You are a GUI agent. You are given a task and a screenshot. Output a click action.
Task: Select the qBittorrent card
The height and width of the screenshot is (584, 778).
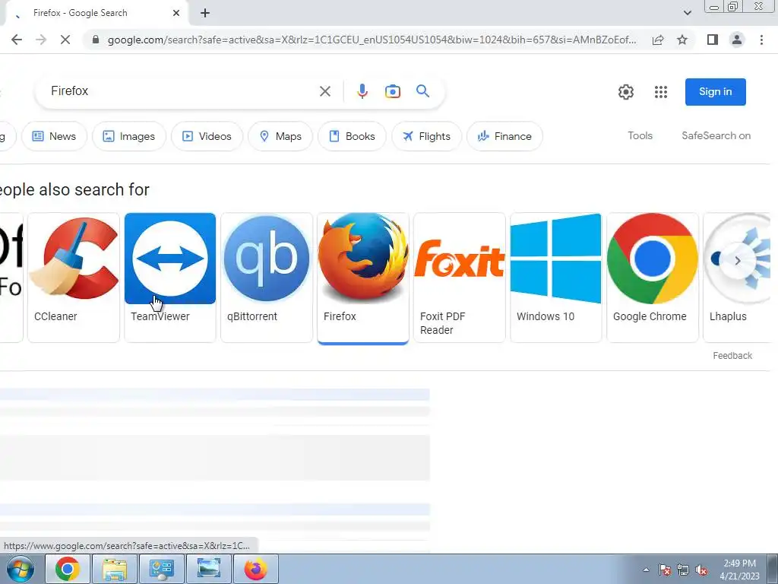[267, 277]
